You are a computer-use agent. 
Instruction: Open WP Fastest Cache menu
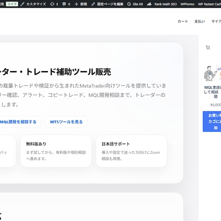coord(209,4)
